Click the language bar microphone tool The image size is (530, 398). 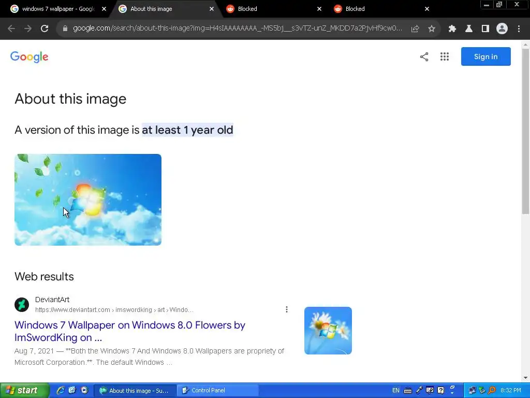click(419, 390)
